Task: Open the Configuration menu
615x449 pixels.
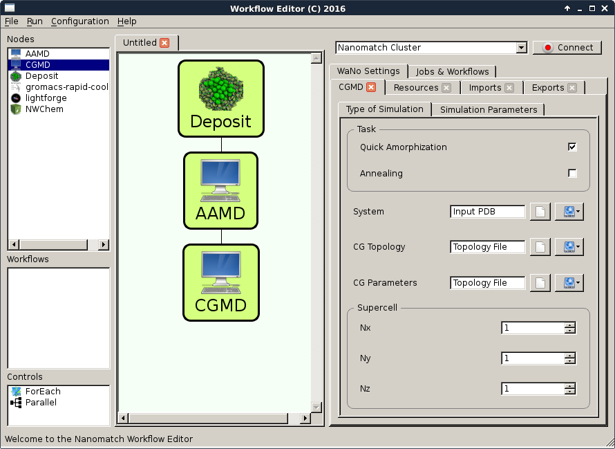Action: coord(79,21)
